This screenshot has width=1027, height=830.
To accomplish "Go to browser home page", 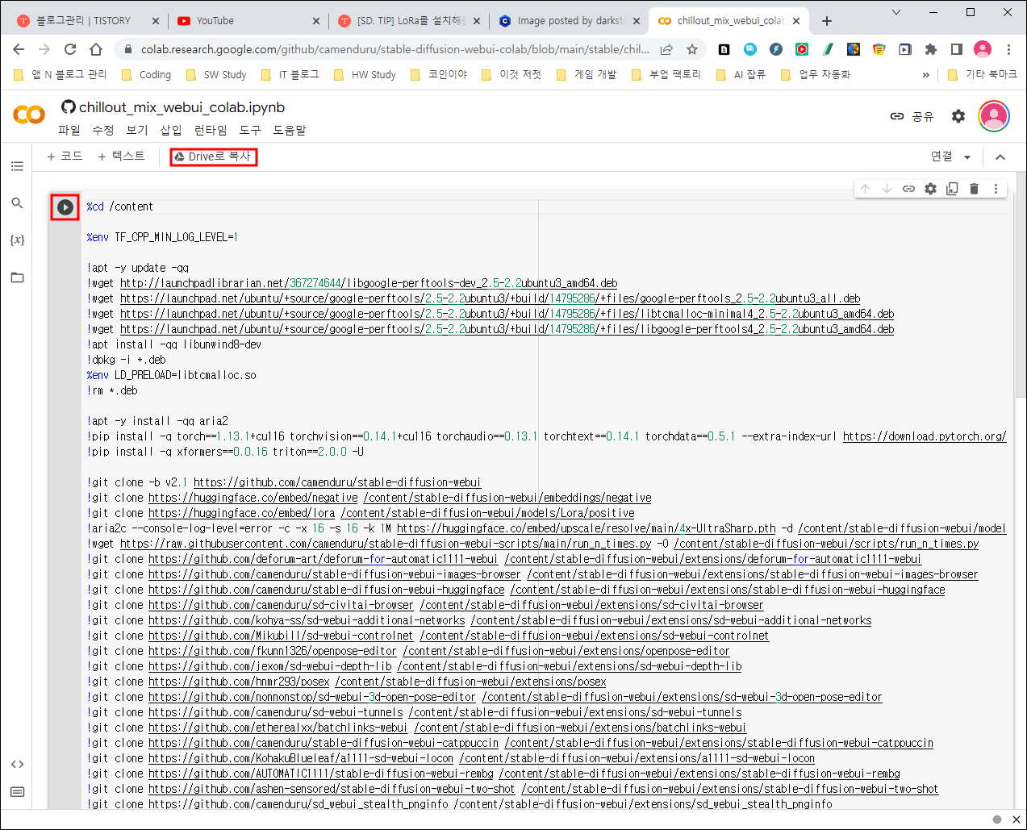I will [x=96, y=49].
